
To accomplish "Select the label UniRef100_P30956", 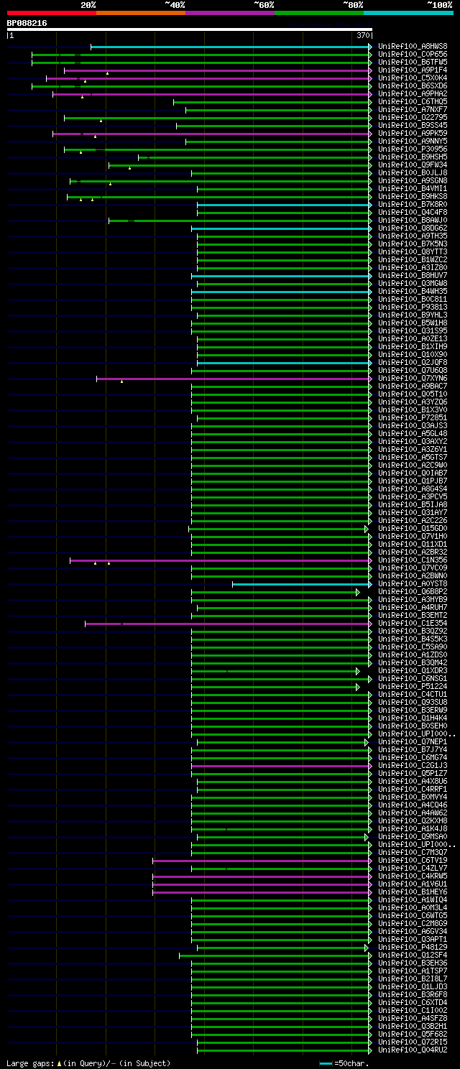I will (x=413, y=149).
